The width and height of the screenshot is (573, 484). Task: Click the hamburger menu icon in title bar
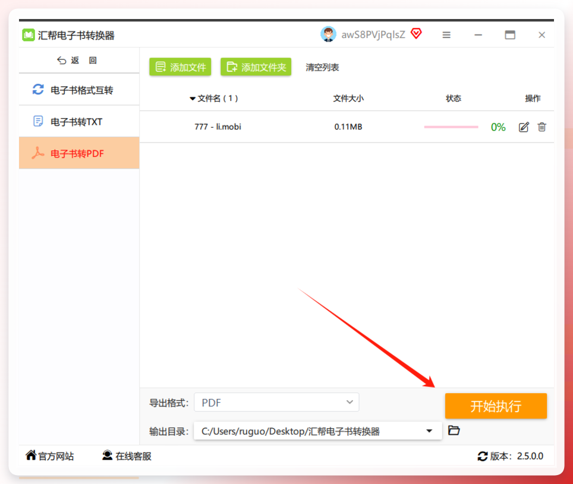[x=446, y=35]
